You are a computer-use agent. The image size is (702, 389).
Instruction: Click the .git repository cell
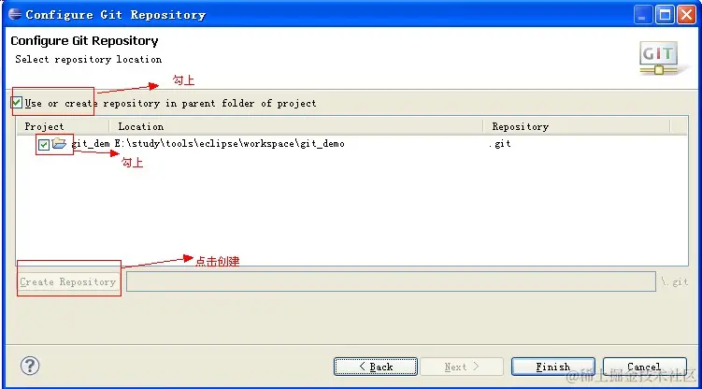[500, 144]
